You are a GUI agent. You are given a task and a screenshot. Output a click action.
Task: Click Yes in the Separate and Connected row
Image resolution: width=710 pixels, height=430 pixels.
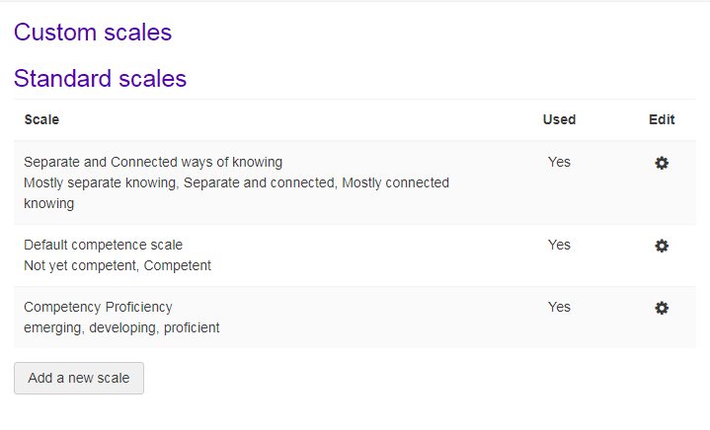pos(559,162)
